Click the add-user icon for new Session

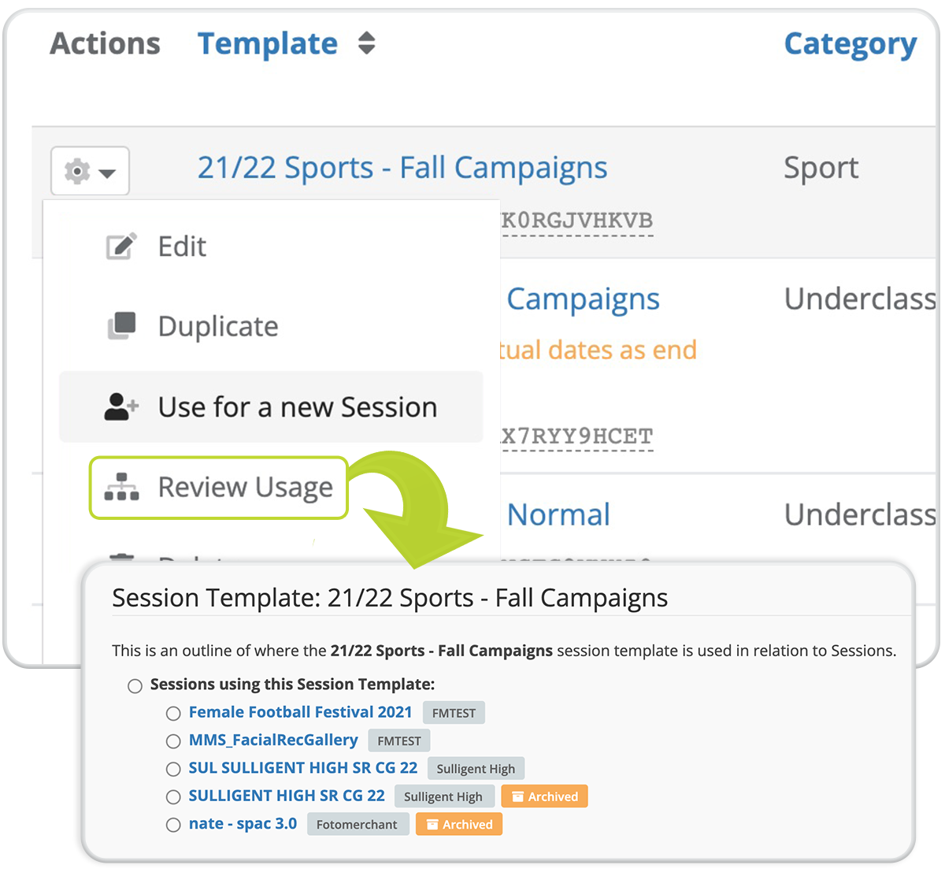click(x=121, y=406)
